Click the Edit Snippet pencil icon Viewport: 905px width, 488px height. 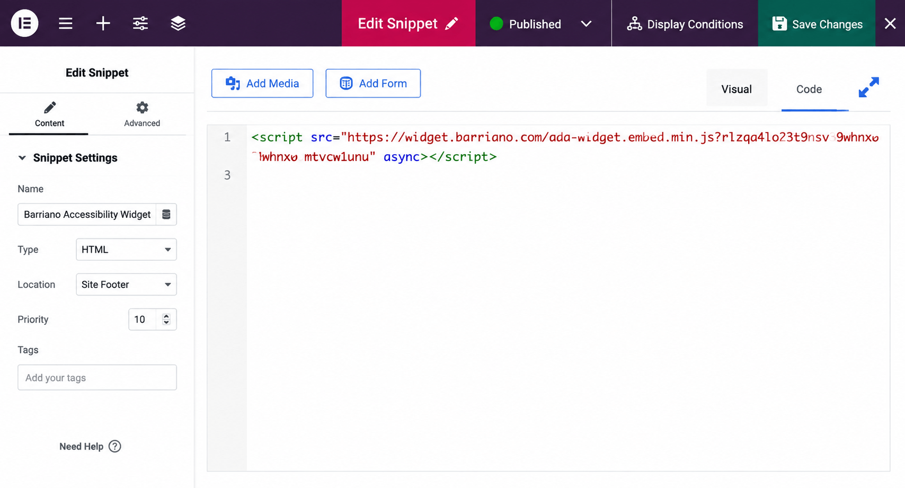pyautogui.click(x=451, y=24)
